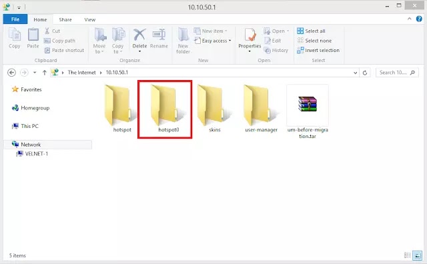
Task: Click Select none
Action: (314, 41)
